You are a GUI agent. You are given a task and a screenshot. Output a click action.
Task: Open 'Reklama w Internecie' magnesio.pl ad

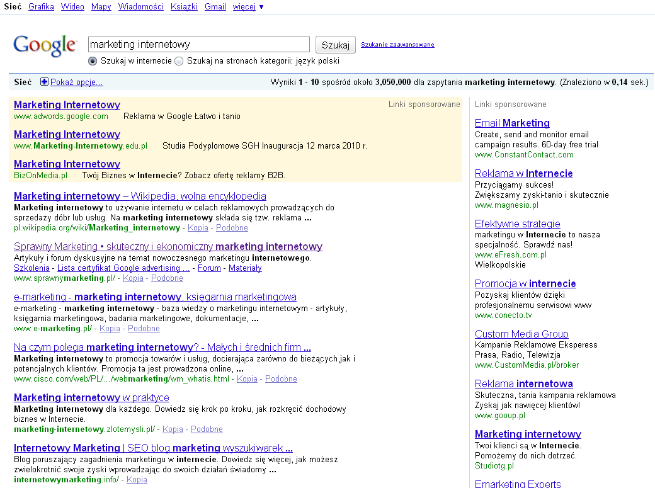point(524,174)
